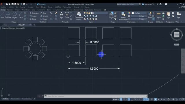This screenshot has height=104, width=185.
Task: Expand the Bloque panel dropdown
Action: click(x=114, y=22)
